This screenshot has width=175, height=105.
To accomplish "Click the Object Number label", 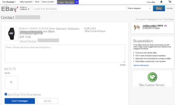I will (x=28, y=41).
